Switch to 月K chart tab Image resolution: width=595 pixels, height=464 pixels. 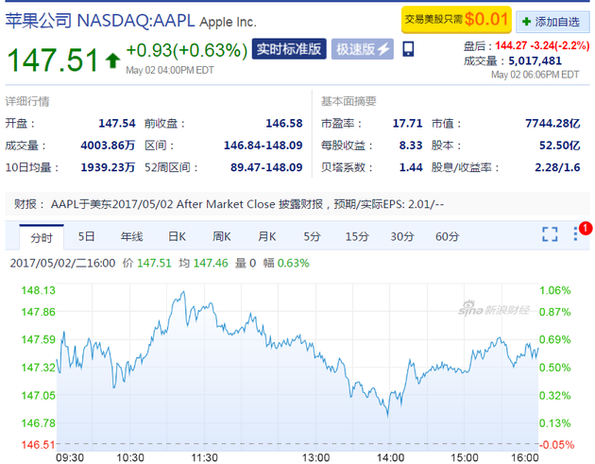coord(266,236)
